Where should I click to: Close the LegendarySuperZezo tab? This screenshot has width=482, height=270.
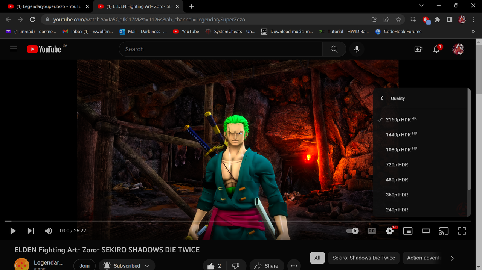87,6
